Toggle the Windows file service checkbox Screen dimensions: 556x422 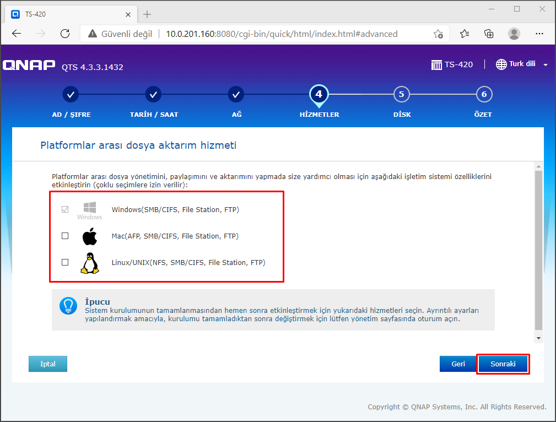[x=65, y=209]
